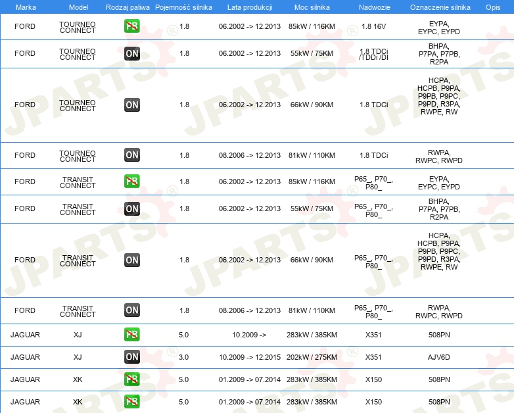The width and height of the screenshot is (514, 413).
Task: Select 'FORD' in the Transit Connect 110KM row
Action: [x=25, y=310]
